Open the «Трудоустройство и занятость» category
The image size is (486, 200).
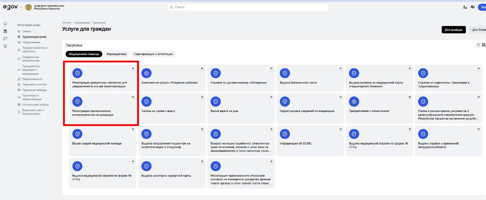click(35, 50)
